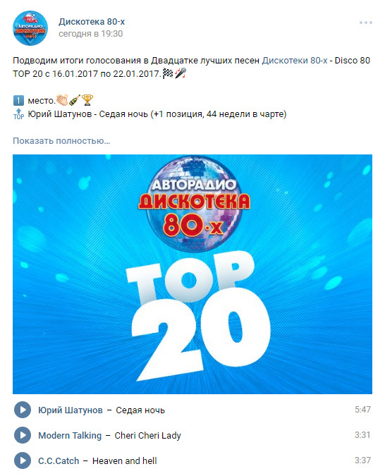Click the Modern Talking artist name
This screenshot has height=476, width=385.
point(70,435)
